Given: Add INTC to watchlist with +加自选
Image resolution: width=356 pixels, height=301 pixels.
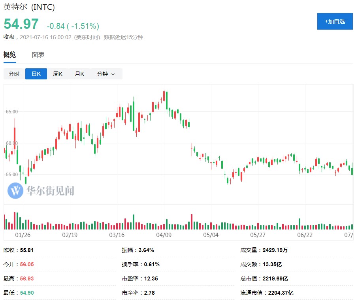Looking at the screenshot, I should [x=335, y=21].
